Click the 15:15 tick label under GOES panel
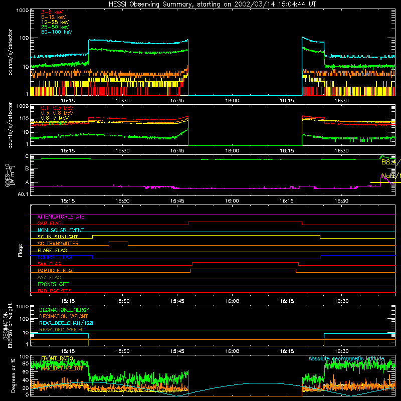This screenshot has width=401, height=401. 68,201
